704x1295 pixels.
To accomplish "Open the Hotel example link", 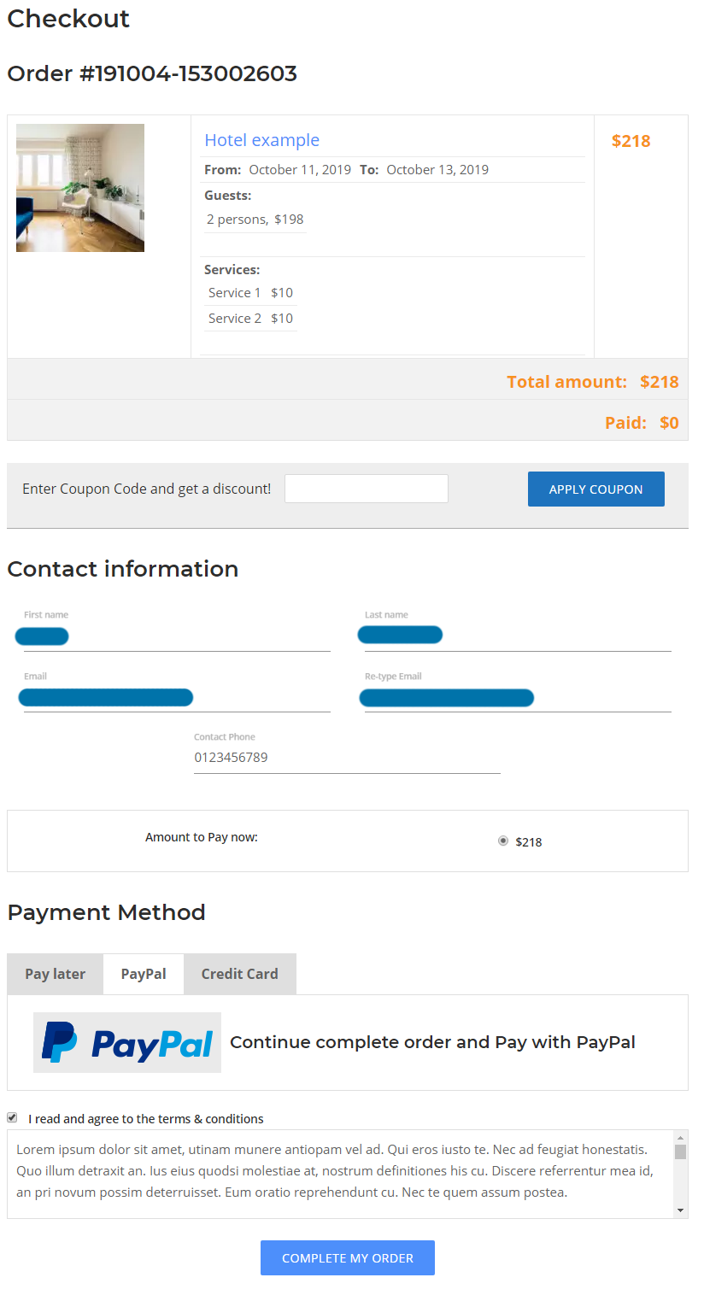I will tap(261, 140).
